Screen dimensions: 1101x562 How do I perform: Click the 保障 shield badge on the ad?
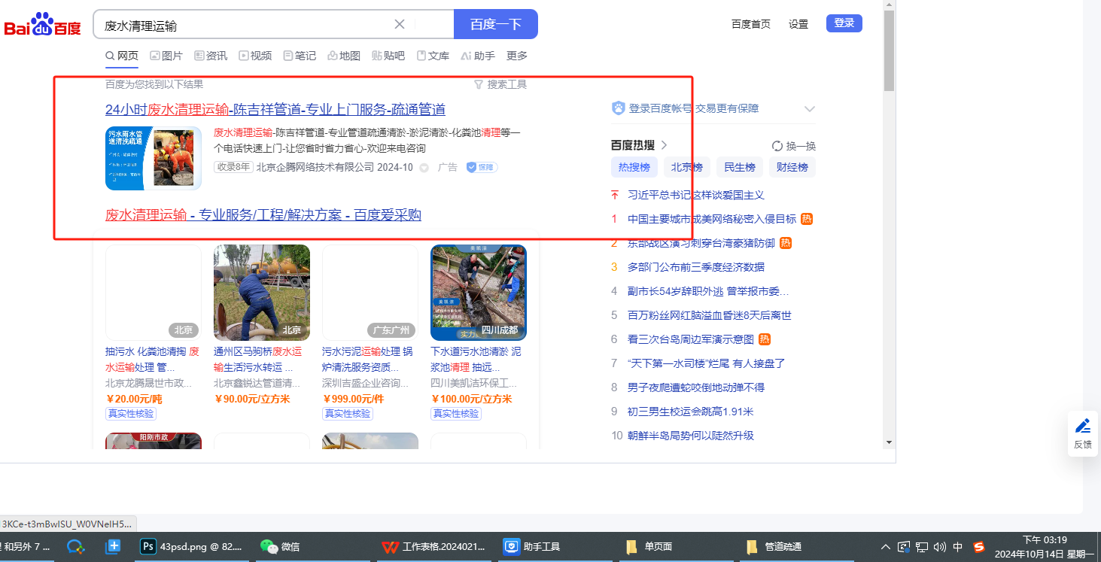[x=482, y=167]
